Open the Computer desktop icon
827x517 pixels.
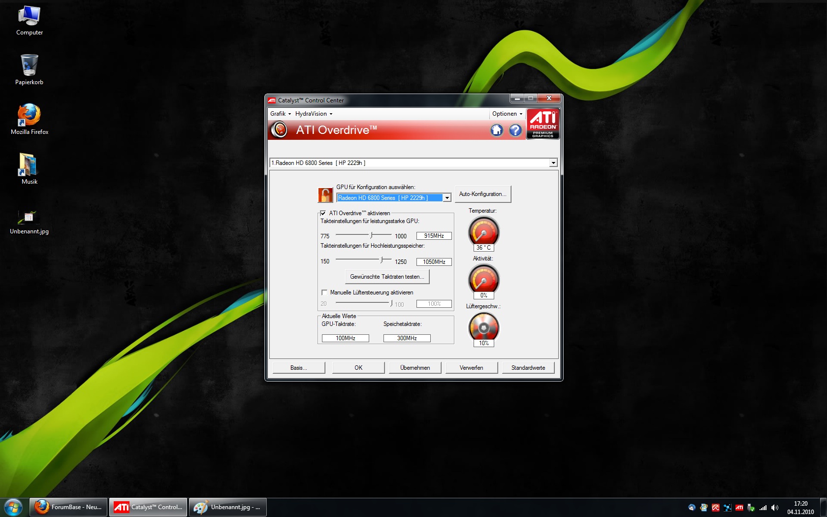click(30, 21)
